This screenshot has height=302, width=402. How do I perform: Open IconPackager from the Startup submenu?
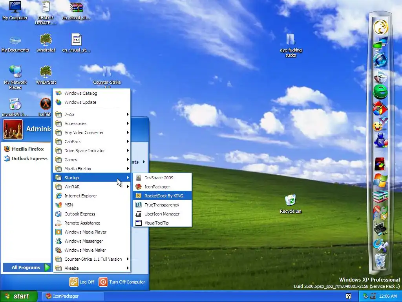[x=162, y=187]
